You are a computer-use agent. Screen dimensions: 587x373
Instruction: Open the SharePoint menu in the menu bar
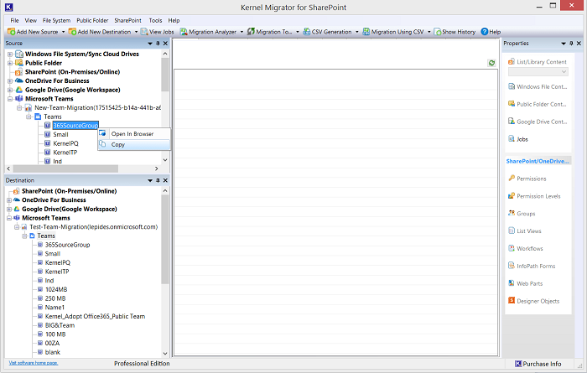click(129, 20)
